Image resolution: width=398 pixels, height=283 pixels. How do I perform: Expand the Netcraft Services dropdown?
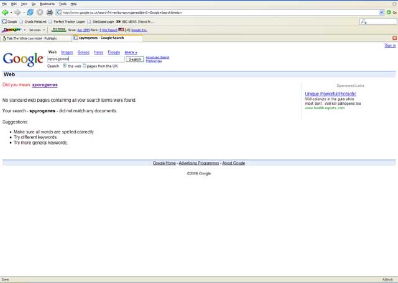36,30
